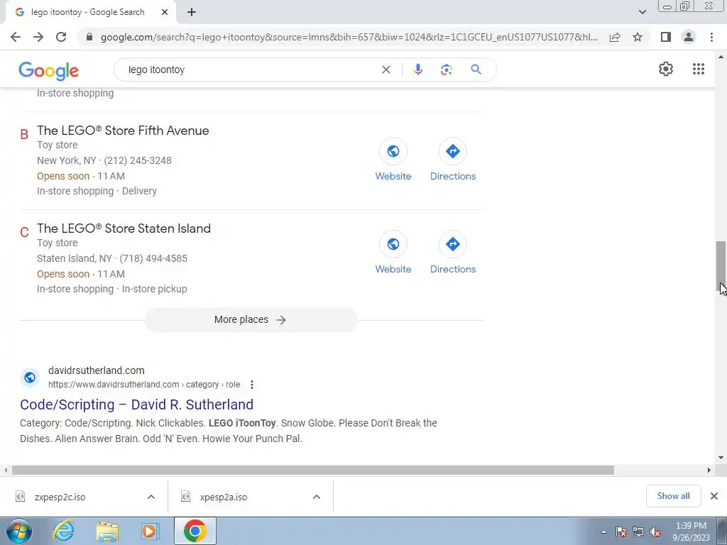
Task: Open Windows Start menu
Action: tap(19, 531)
